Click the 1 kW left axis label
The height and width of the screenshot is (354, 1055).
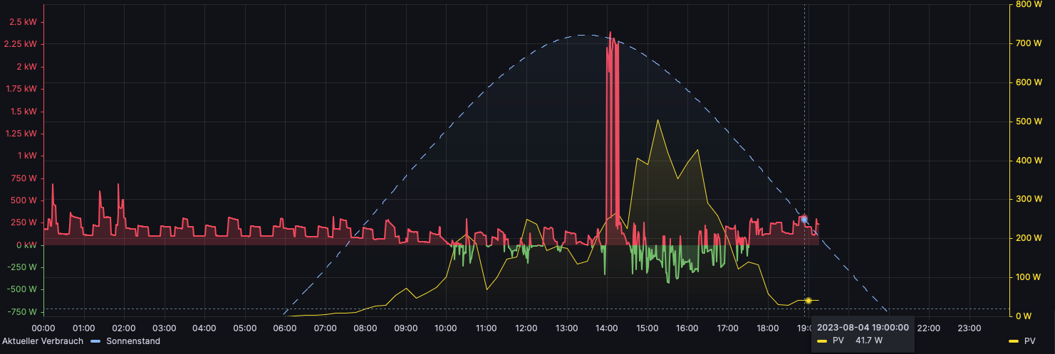tap(26, 156)
